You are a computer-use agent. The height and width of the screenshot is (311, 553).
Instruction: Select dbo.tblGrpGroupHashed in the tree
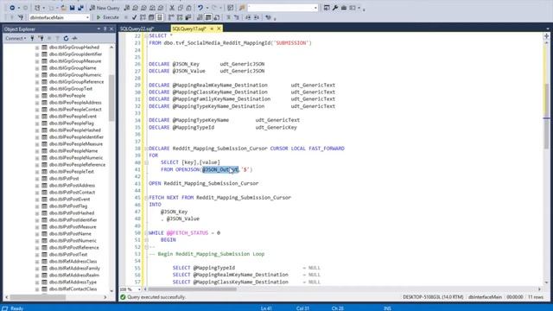[74, 48]
